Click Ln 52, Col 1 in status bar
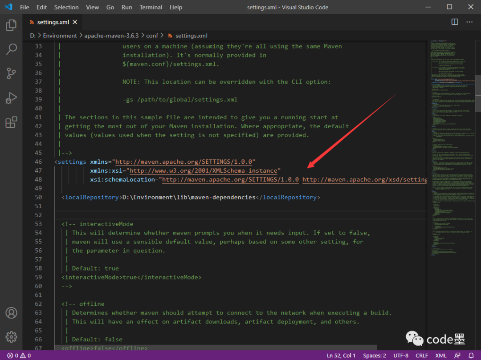This screenshot has width=481, height=360. click(x=341, y=356)
